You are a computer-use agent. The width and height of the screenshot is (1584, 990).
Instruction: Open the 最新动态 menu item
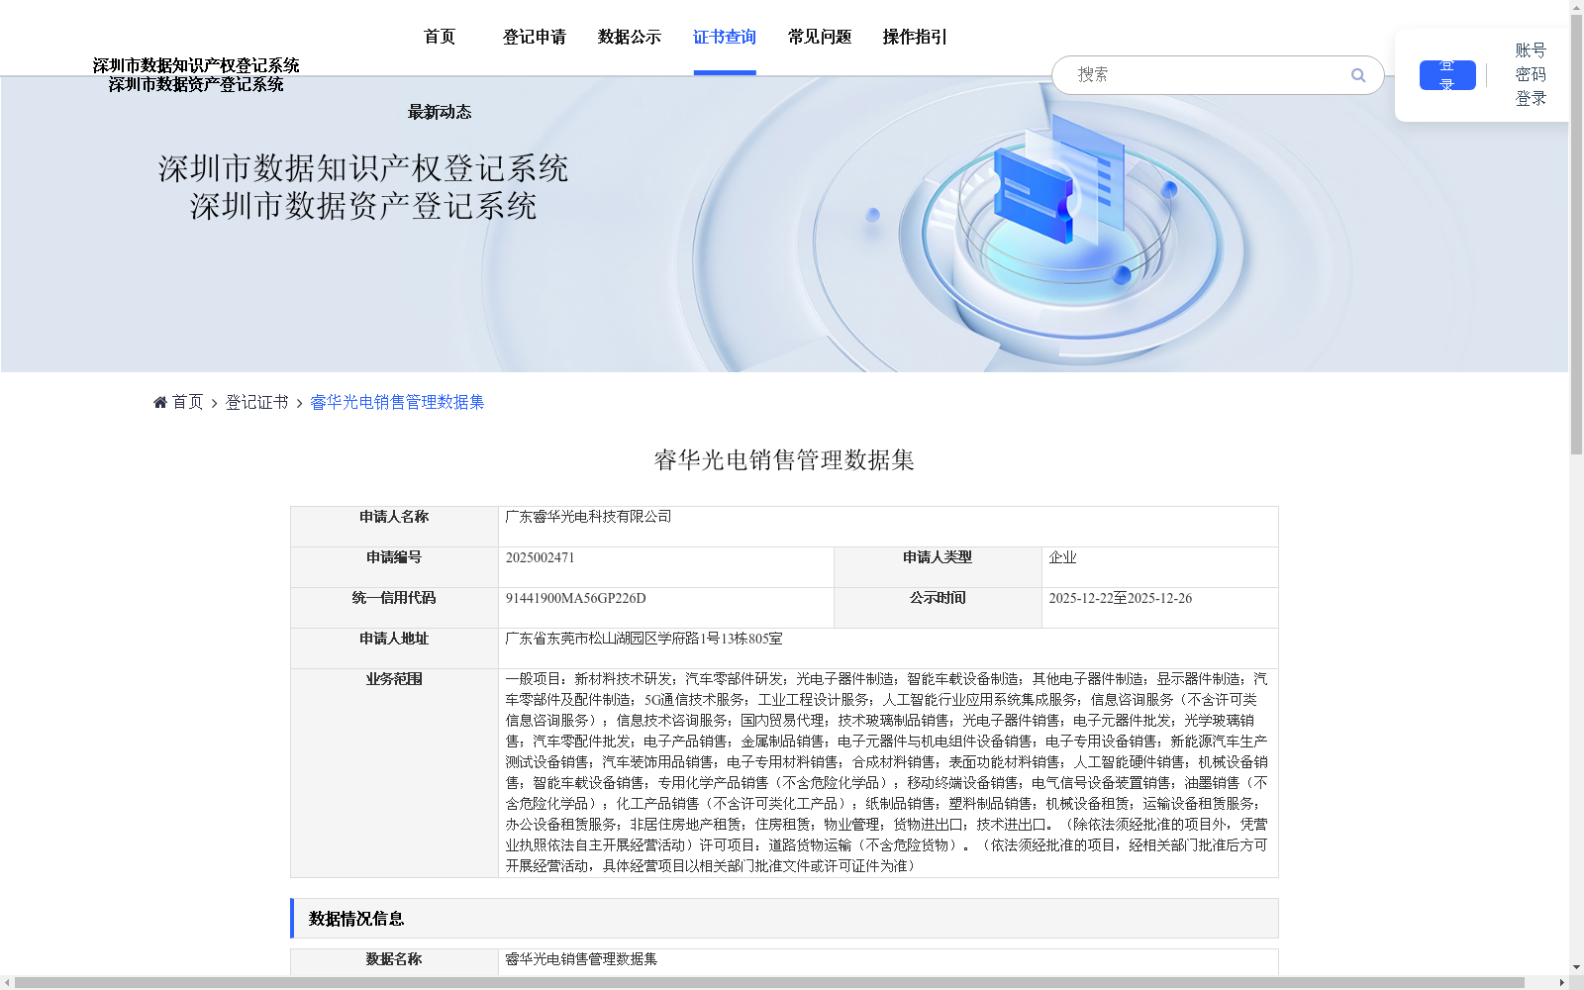point(440,112)
